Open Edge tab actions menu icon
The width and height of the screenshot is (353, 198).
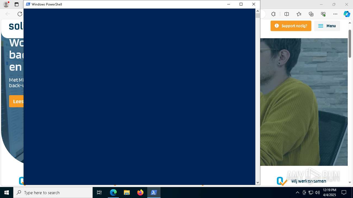[17, 4]
